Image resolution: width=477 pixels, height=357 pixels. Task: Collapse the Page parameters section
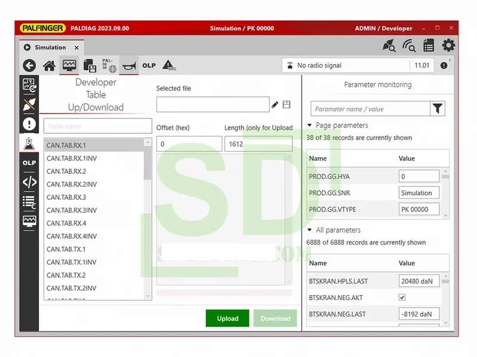(310, 126)
